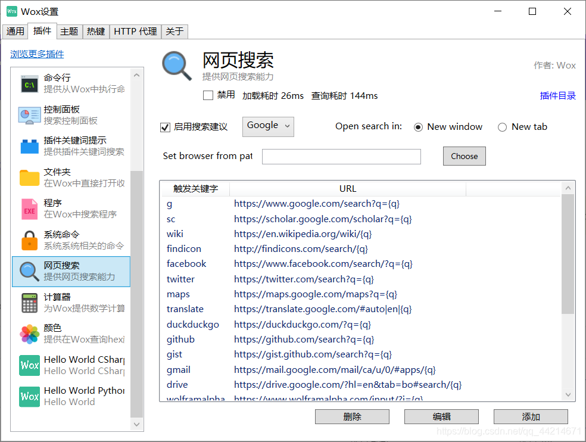Click the Choose button
The image size is (586, 442).
(x=464, y=156)
